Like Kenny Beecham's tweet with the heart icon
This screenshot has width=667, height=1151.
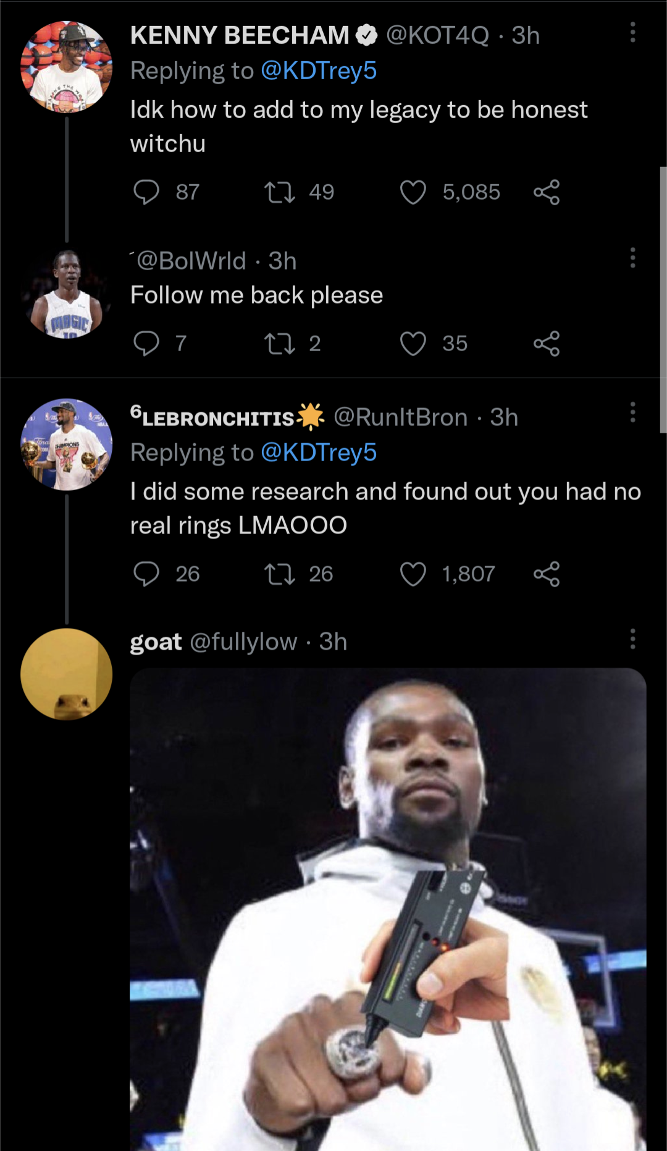[x=413, y=192]
